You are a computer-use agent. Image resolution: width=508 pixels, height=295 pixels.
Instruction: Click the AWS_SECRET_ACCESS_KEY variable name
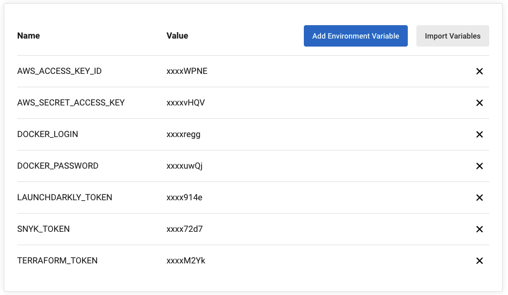[x=71, y=103]
